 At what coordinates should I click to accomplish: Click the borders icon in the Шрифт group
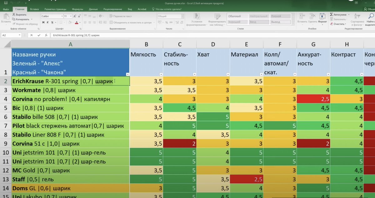pyautogui.click(x=61, y=22)
